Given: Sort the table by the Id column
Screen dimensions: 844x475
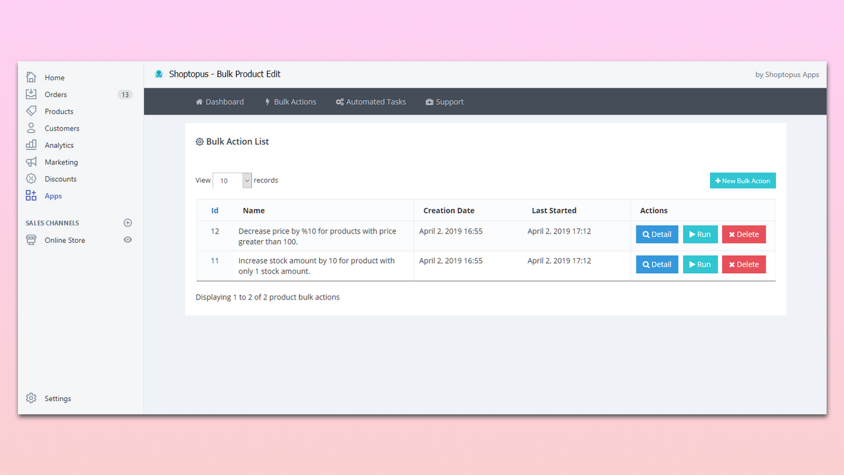Looking at the screenshot, I should [215, 210].
